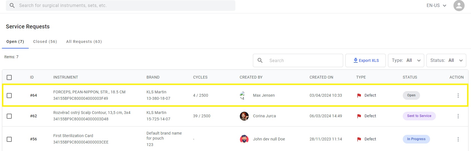Image resolution: width=471 pixels, height=151 pixels.
Task: Click the Sent to Service status badge
Action: (x=419, y=116)
